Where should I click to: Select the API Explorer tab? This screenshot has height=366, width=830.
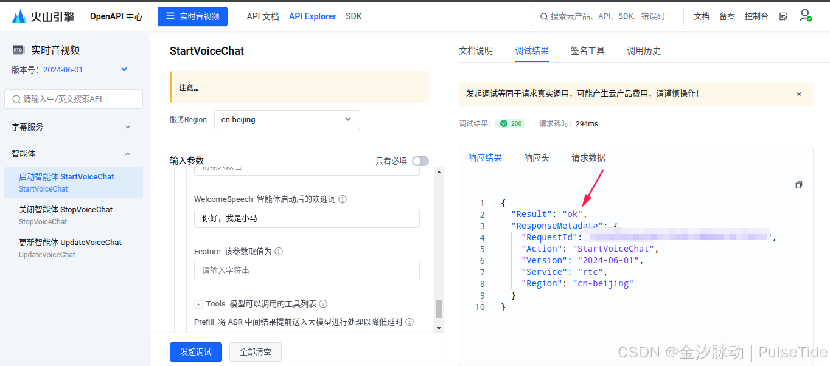pos(312,16)
